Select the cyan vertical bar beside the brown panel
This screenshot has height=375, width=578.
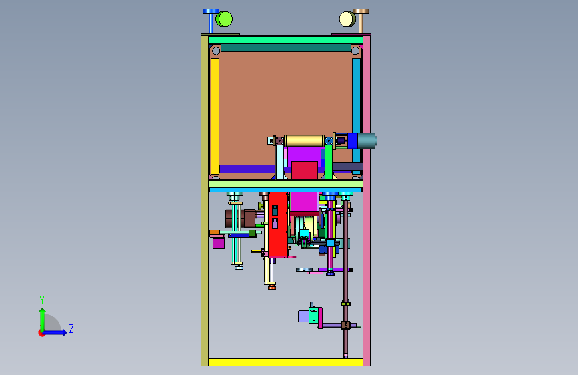click(x=356, y=111)
